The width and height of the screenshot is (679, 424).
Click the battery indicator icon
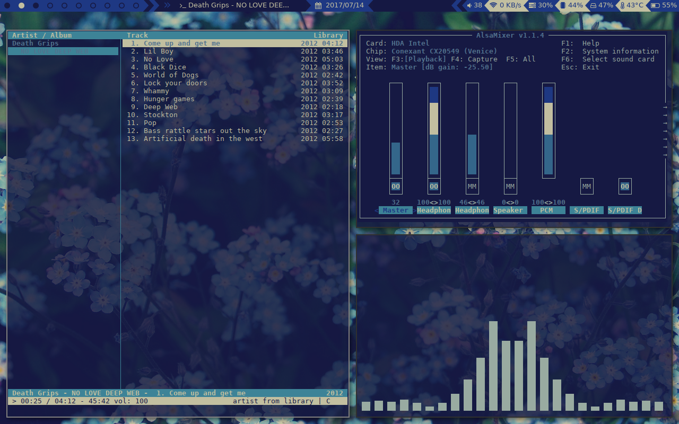point(655,5)
